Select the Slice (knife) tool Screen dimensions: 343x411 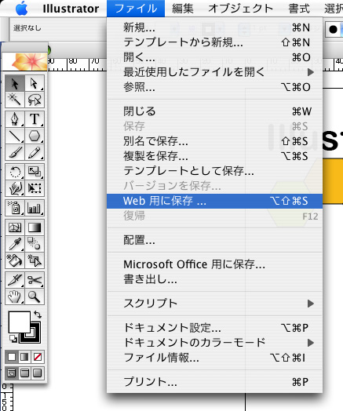pyautogui.click(x=15, y=280)
